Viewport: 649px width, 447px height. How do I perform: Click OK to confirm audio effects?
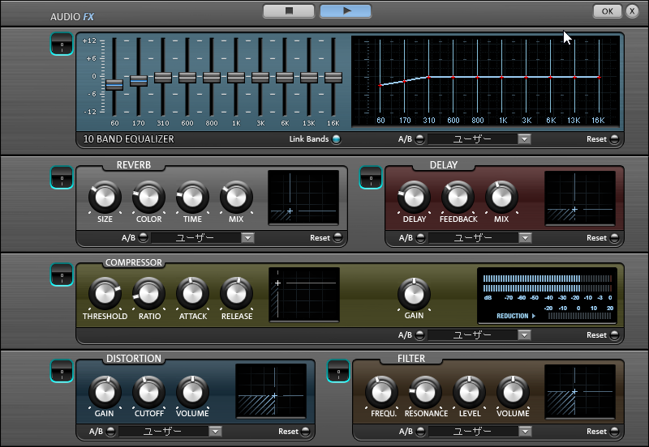pos(606,11)
